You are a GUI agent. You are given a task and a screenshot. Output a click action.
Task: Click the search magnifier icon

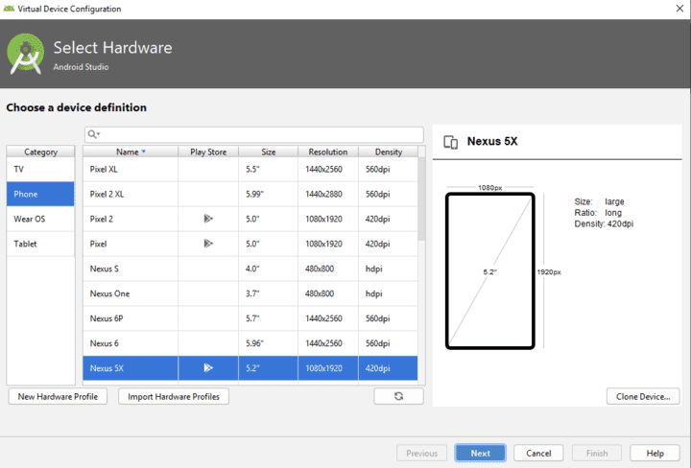93,134
